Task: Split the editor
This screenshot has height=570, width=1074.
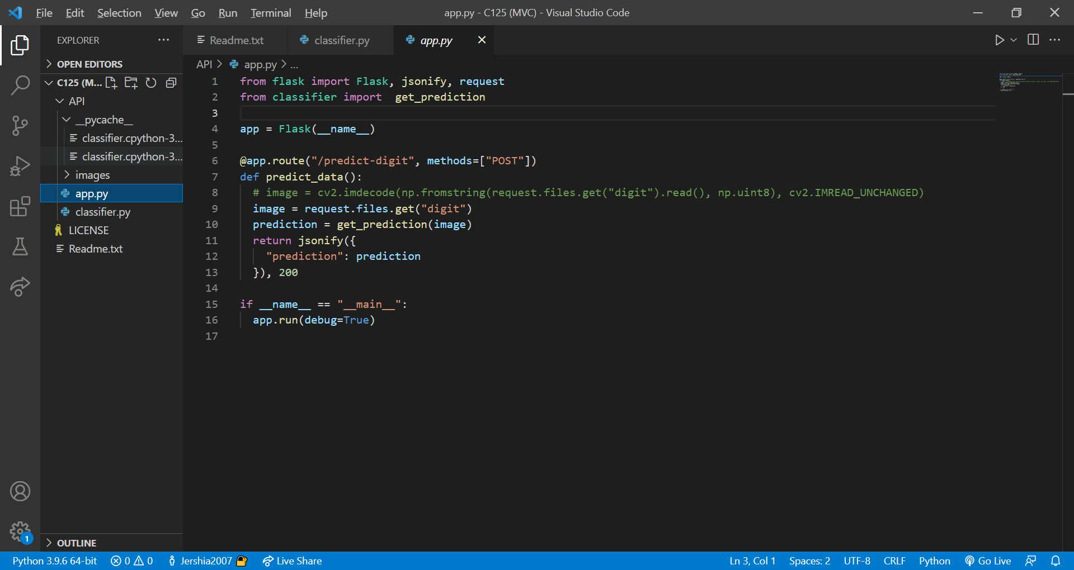Action: [x=1033, y=40]
